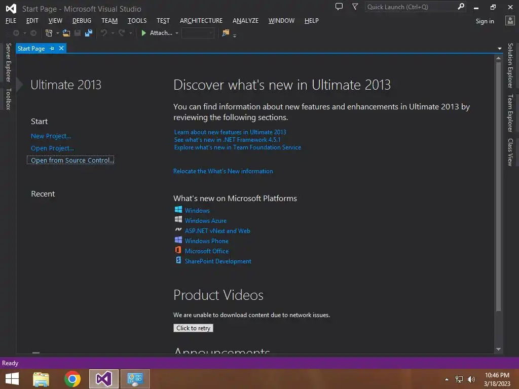Click the scrollbar down arrow on Start Page
519x389 pixels.
click(498, 349)
